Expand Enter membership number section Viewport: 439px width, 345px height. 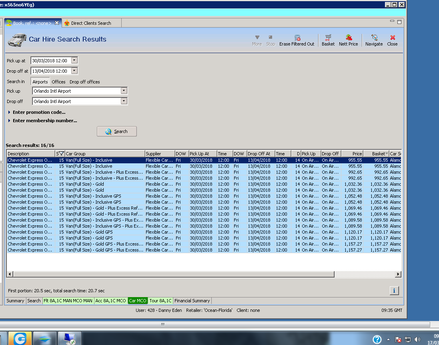click(x=44, y=121)
